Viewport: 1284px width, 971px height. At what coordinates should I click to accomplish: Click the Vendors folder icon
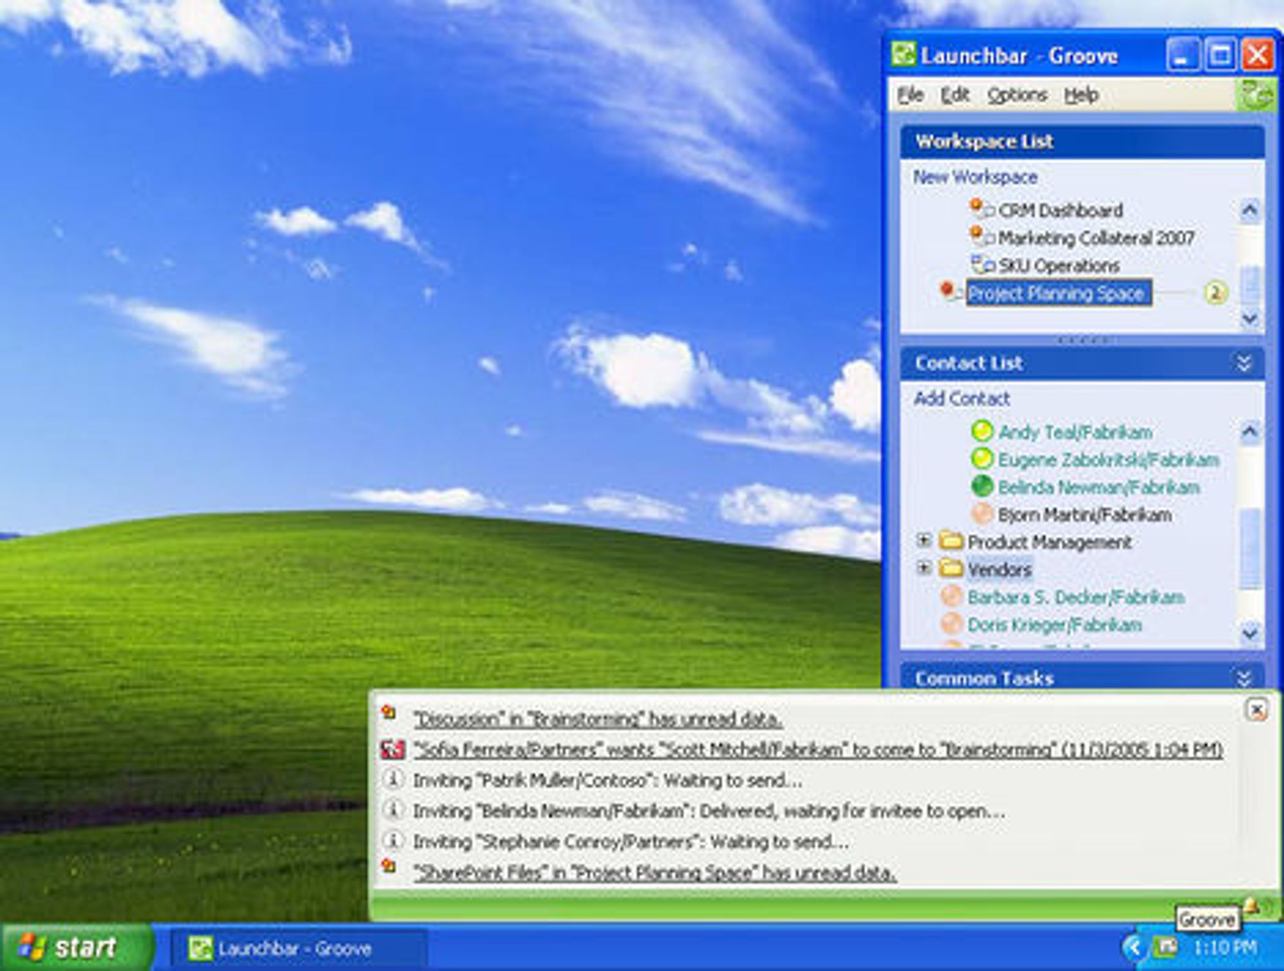pos(951,569)
